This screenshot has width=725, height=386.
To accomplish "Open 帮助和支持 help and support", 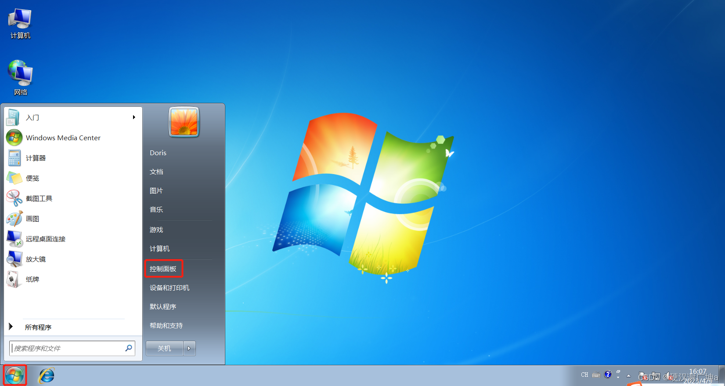I will pyautogui.click(x=166, y=325).
